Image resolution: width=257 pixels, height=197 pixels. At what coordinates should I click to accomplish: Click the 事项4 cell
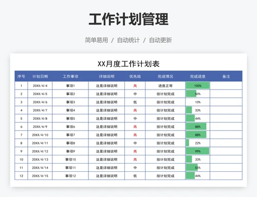[x=70, y=110]
